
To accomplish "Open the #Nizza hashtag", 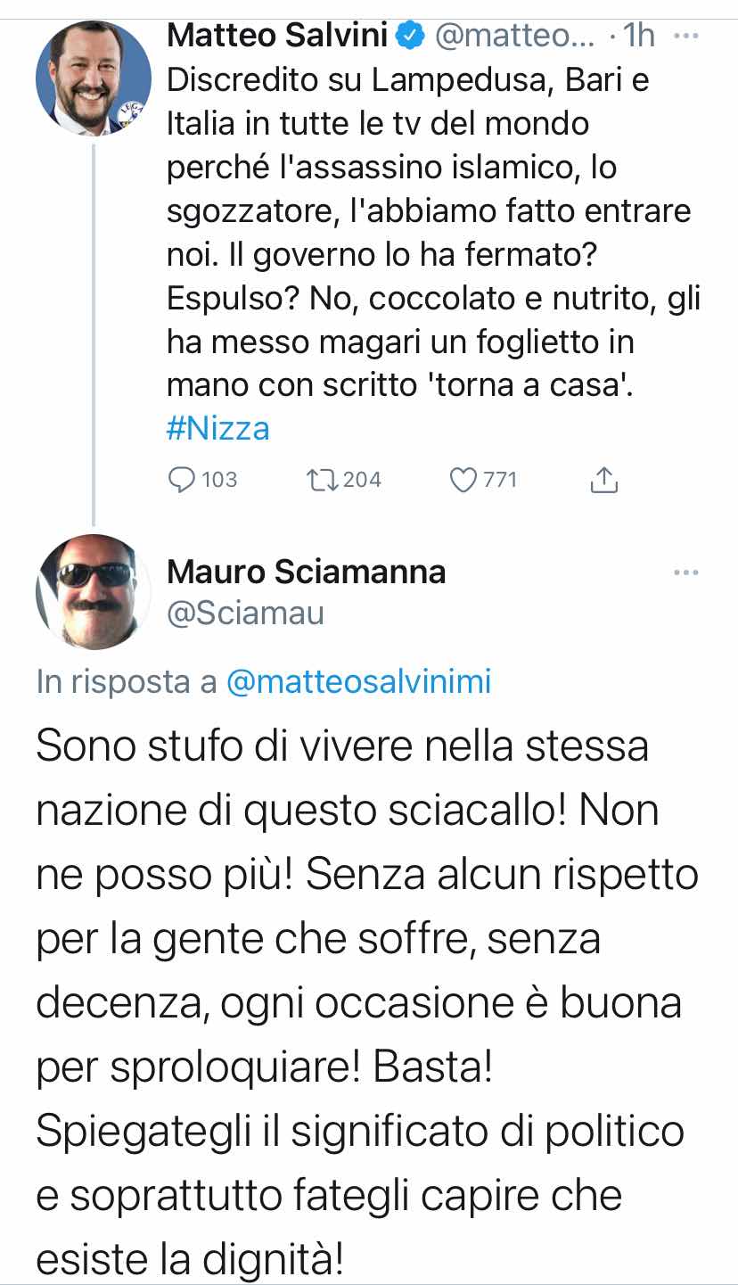I will point(218,429).
